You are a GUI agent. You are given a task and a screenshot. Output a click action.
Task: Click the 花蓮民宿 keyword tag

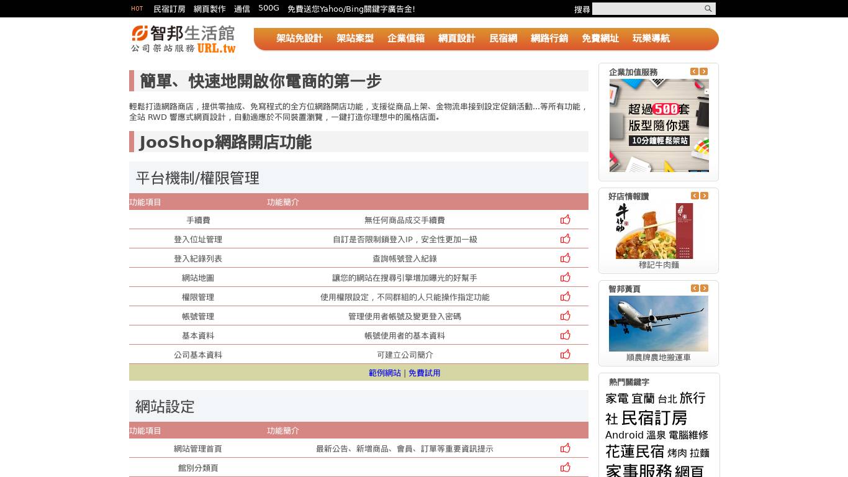coord(634,452)
